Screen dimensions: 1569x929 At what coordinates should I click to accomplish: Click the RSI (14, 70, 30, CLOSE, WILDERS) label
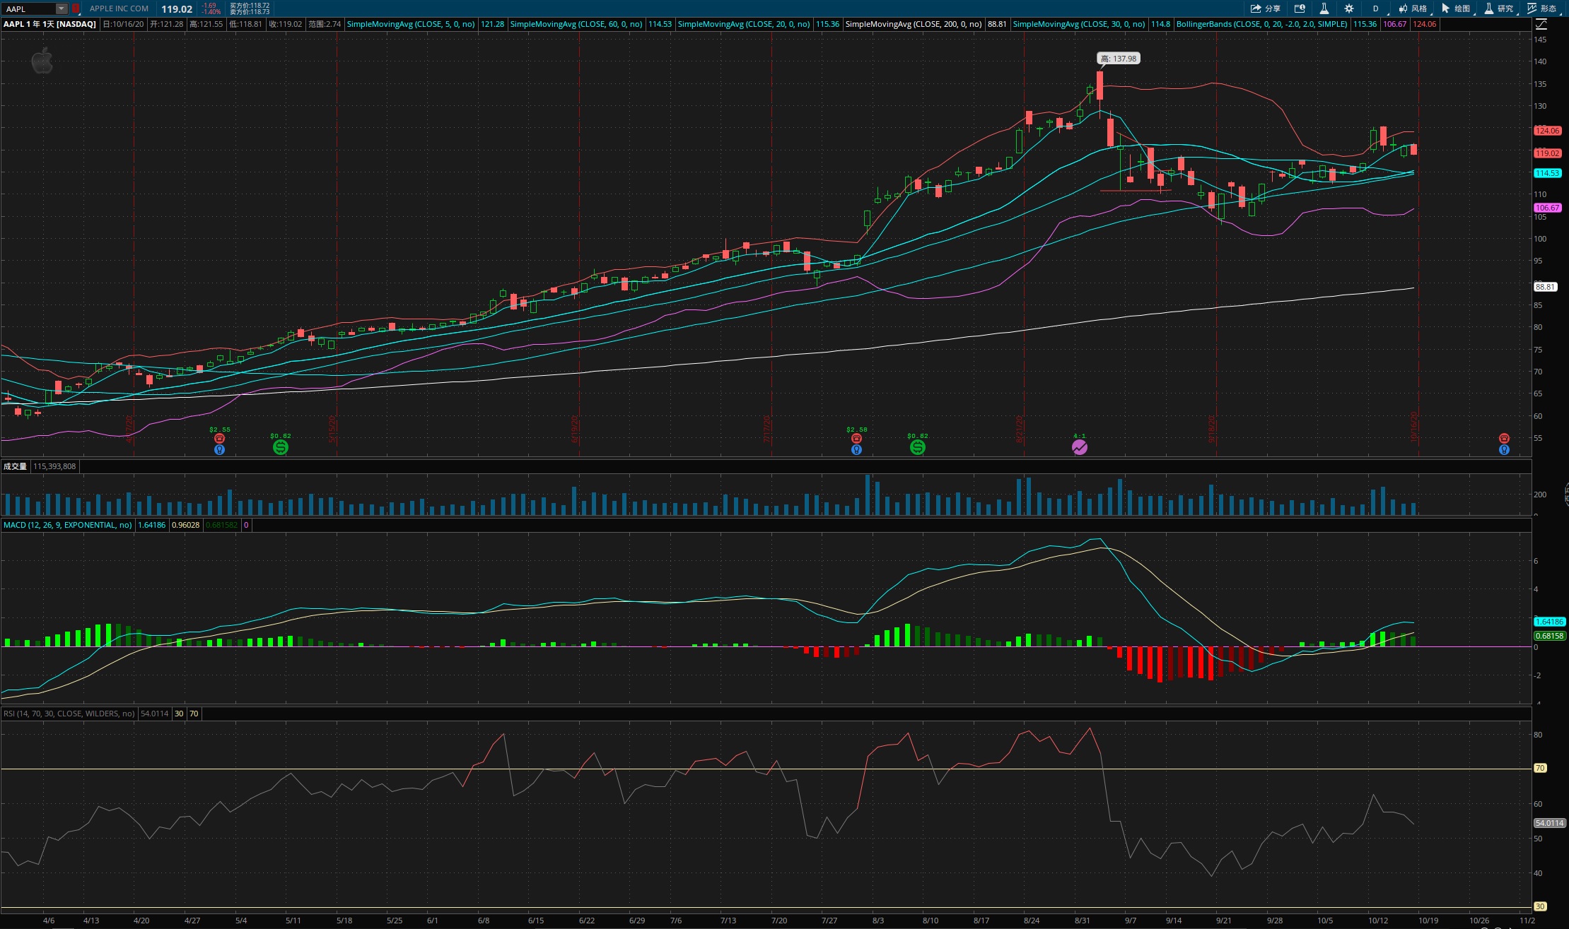(69, 714)
